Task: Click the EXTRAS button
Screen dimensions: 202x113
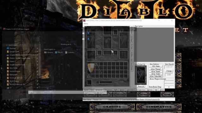Action: coord(144,94)
